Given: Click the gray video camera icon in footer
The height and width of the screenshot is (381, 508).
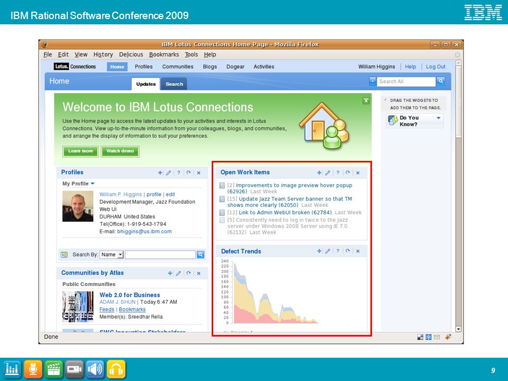Looking at the screenshot, I should [74, 369].
